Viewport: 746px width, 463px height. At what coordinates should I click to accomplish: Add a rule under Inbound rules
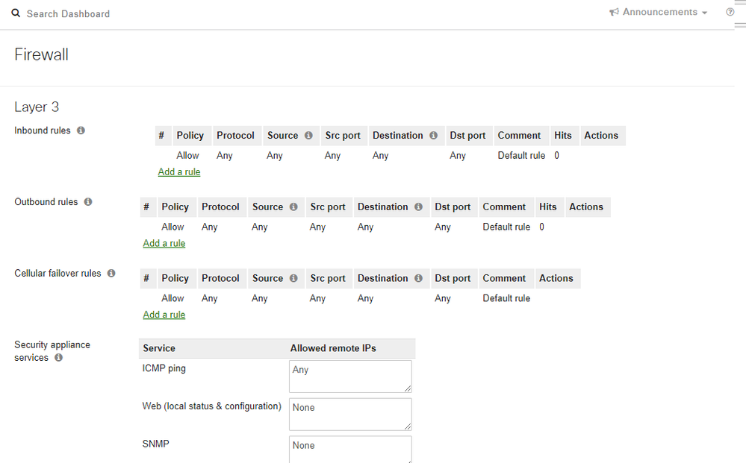[x=179, y=172]
